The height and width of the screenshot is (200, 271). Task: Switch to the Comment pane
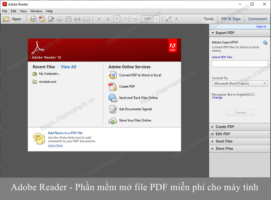[258, 19]
